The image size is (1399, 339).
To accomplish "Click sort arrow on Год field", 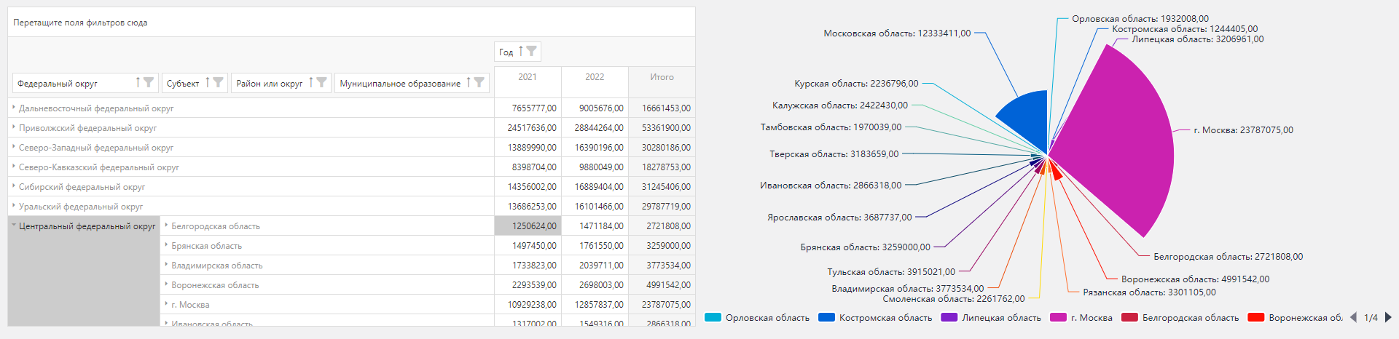I will (520, 51).
